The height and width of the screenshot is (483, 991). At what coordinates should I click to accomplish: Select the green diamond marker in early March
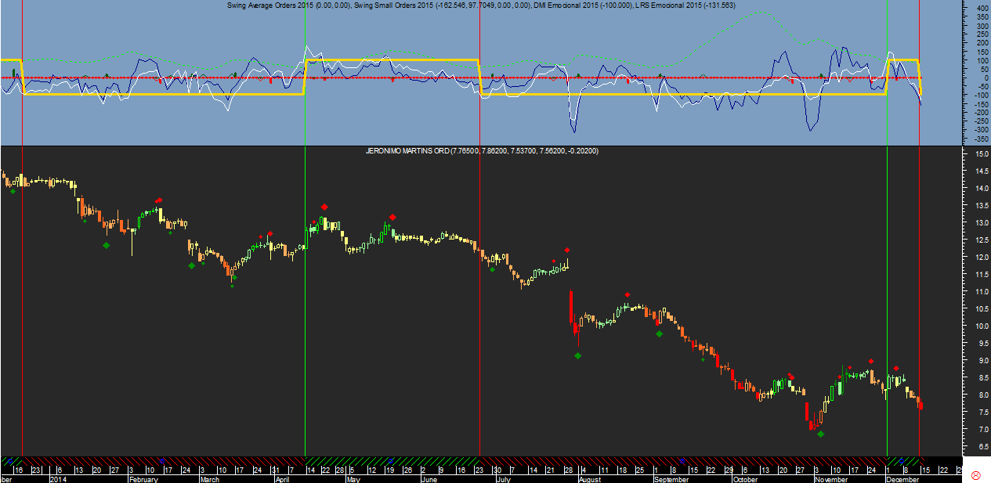point(192,265)
